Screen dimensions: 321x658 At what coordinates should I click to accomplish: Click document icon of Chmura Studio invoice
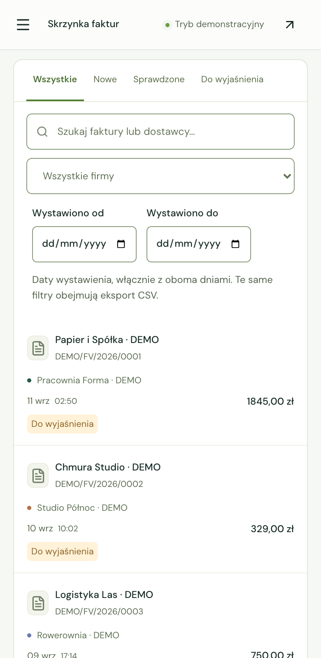pyautogui.click(x=38, y=475)
